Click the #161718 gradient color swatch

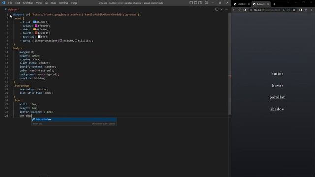[76, 40]
